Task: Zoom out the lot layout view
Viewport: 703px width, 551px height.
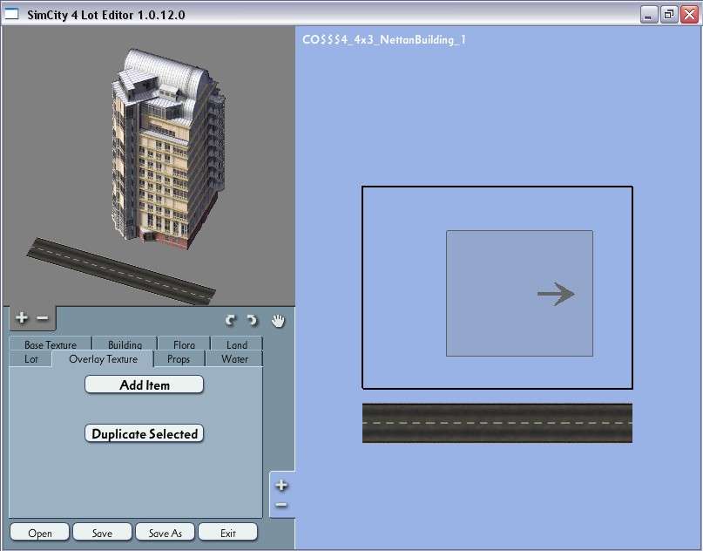Action: 281,506
